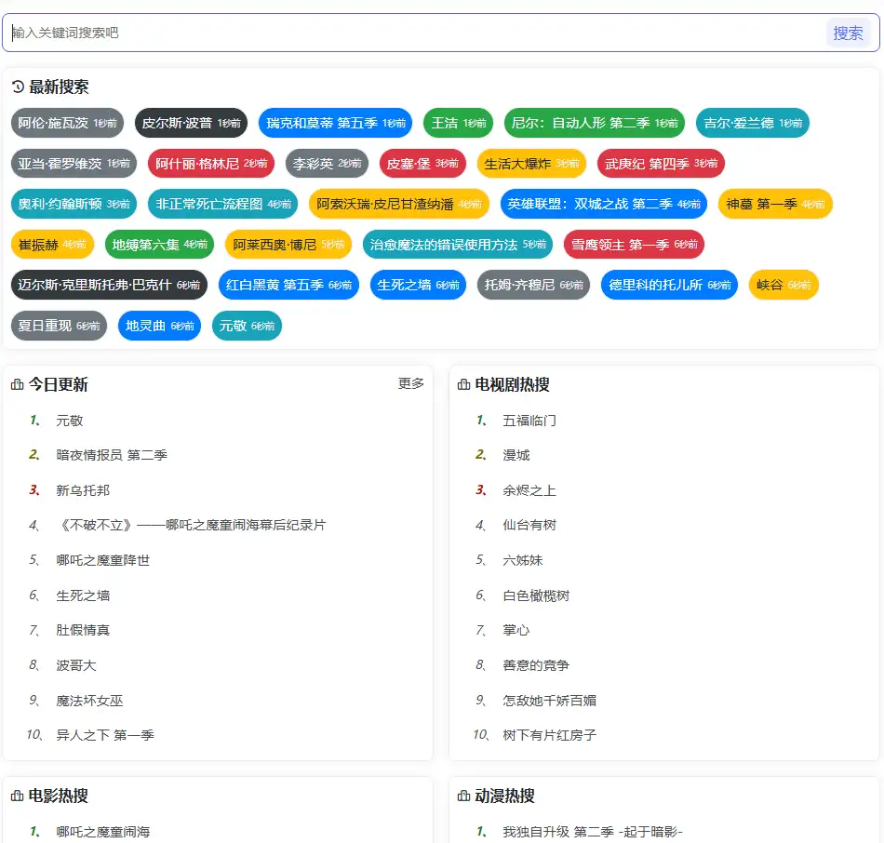The image size is (884, 843).
Task: Click the ranking icon next to 今日更新
Action: pos(17,385)
